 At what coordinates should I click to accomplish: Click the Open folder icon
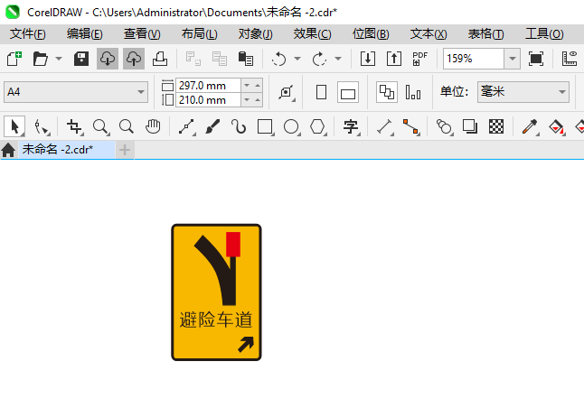point(40,59)
